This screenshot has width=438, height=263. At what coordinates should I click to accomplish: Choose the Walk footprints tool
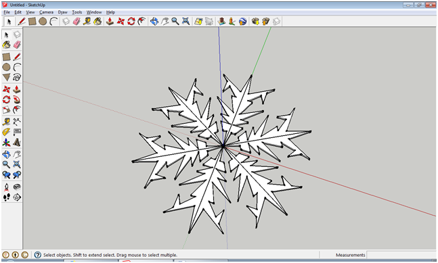point(6,197)
